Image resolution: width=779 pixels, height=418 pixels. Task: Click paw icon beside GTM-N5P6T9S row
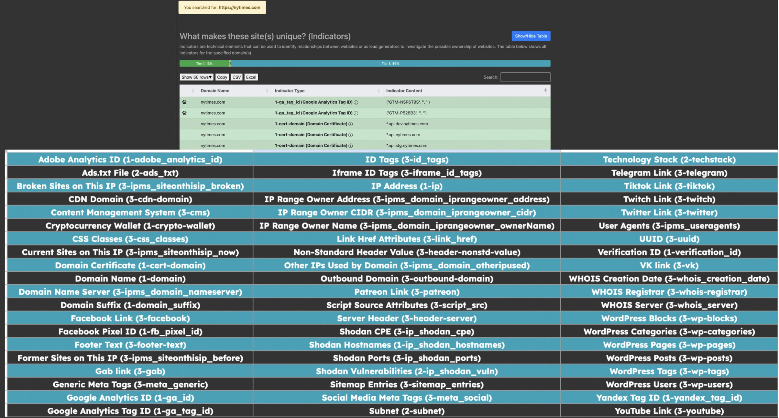184,102
